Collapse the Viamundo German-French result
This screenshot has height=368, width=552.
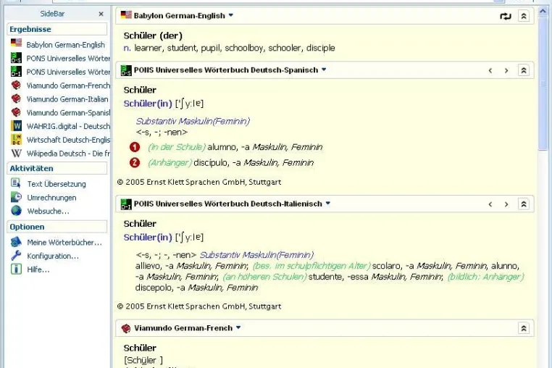click(524, 328)
